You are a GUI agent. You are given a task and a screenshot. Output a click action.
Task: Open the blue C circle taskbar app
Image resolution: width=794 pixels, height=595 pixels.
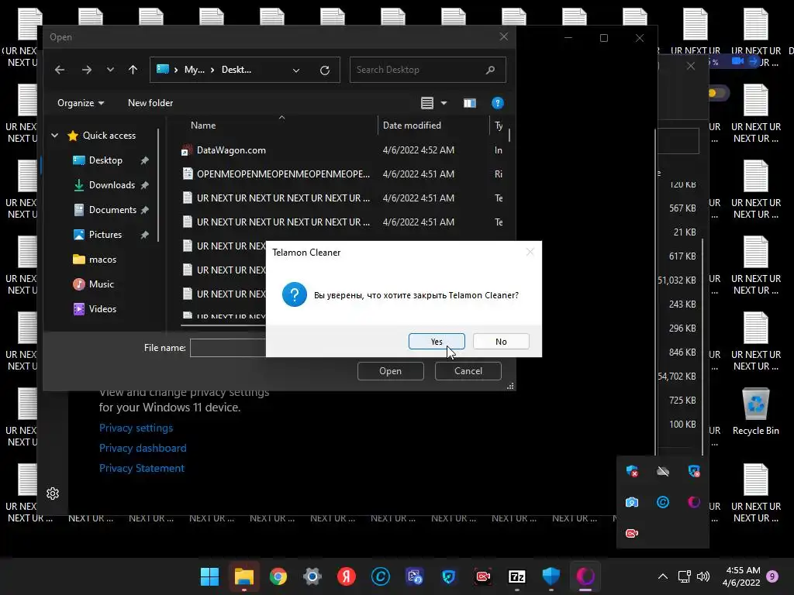click(x=380, y=576)
